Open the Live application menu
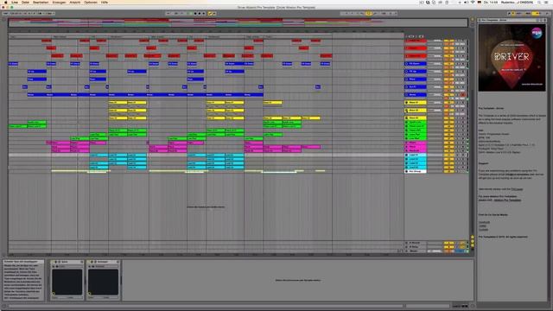553x311 pixels. 15,2
